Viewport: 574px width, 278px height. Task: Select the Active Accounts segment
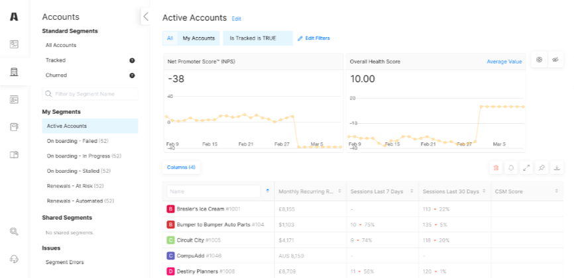90,126
